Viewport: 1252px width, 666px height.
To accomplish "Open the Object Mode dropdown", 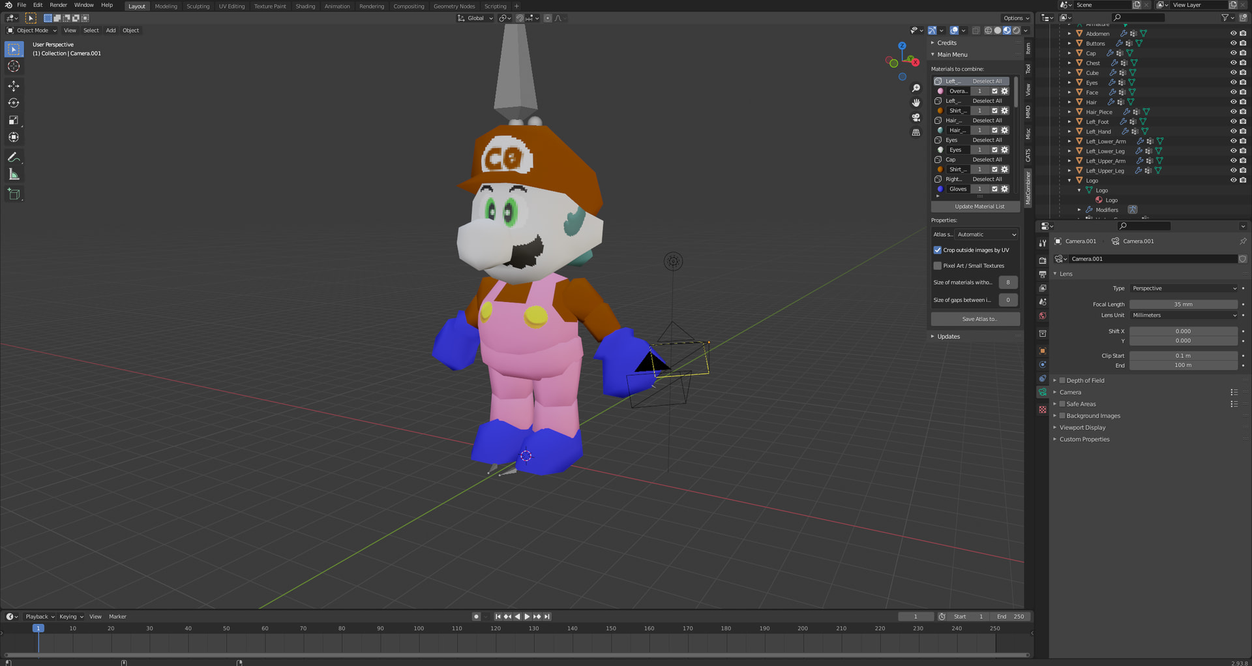I will coord(32,31).
